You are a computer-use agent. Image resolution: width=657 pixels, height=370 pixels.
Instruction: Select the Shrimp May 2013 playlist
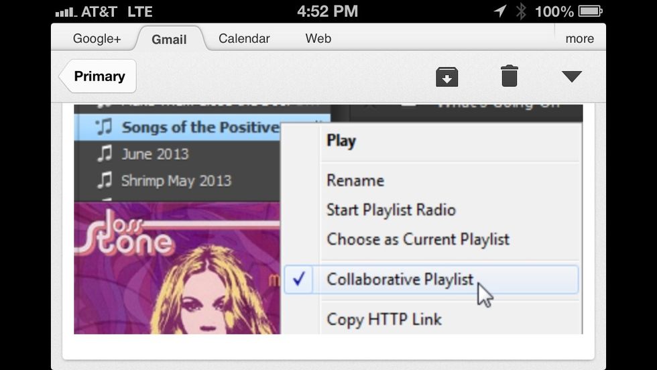click(x=177, y=181)
